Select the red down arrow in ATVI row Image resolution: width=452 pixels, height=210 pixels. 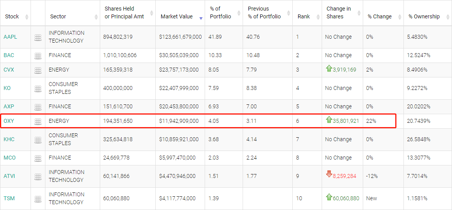[x=329, y=174]
